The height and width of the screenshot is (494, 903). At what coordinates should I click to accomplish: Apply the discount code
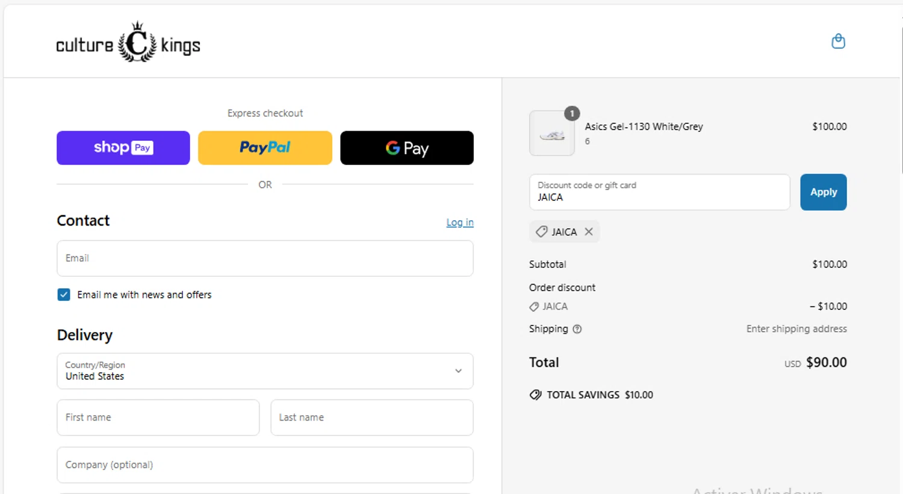824,192
